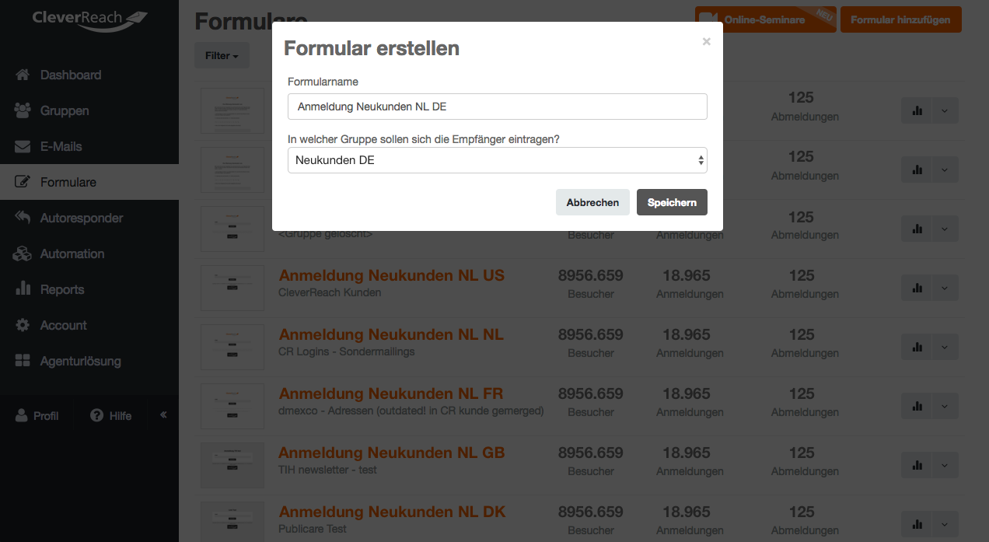This screenshot has height=542, width=989.
Task: Expand options for Gruppe gelöscht row
Action: point(945,229)
